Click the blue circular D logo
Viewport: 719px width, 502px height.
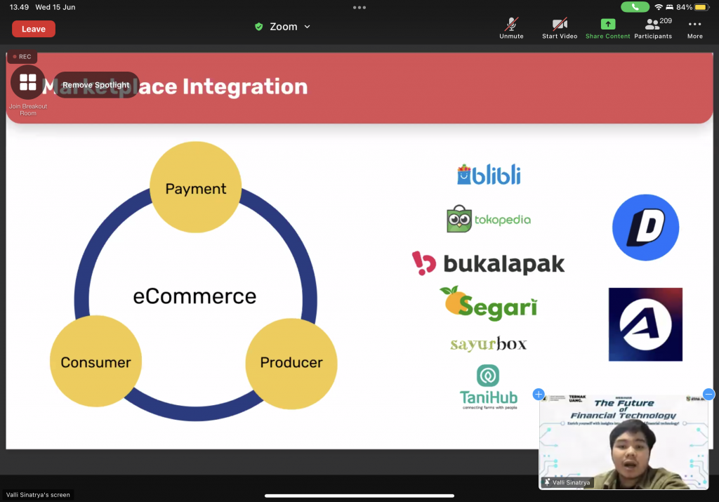tap(646, 227)
